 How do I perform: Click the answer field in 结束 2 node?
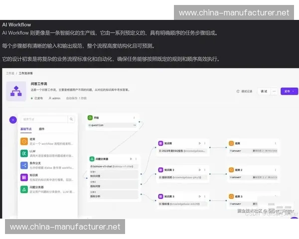coord(253,177)
